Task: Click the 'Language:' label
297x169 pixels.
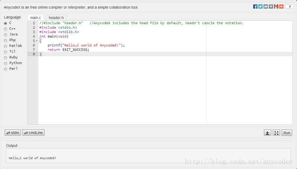Action: [13, 17]
